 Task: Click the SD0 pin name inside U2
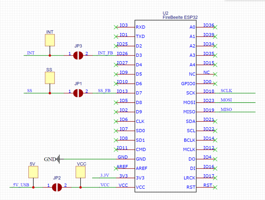pos(141,131)
